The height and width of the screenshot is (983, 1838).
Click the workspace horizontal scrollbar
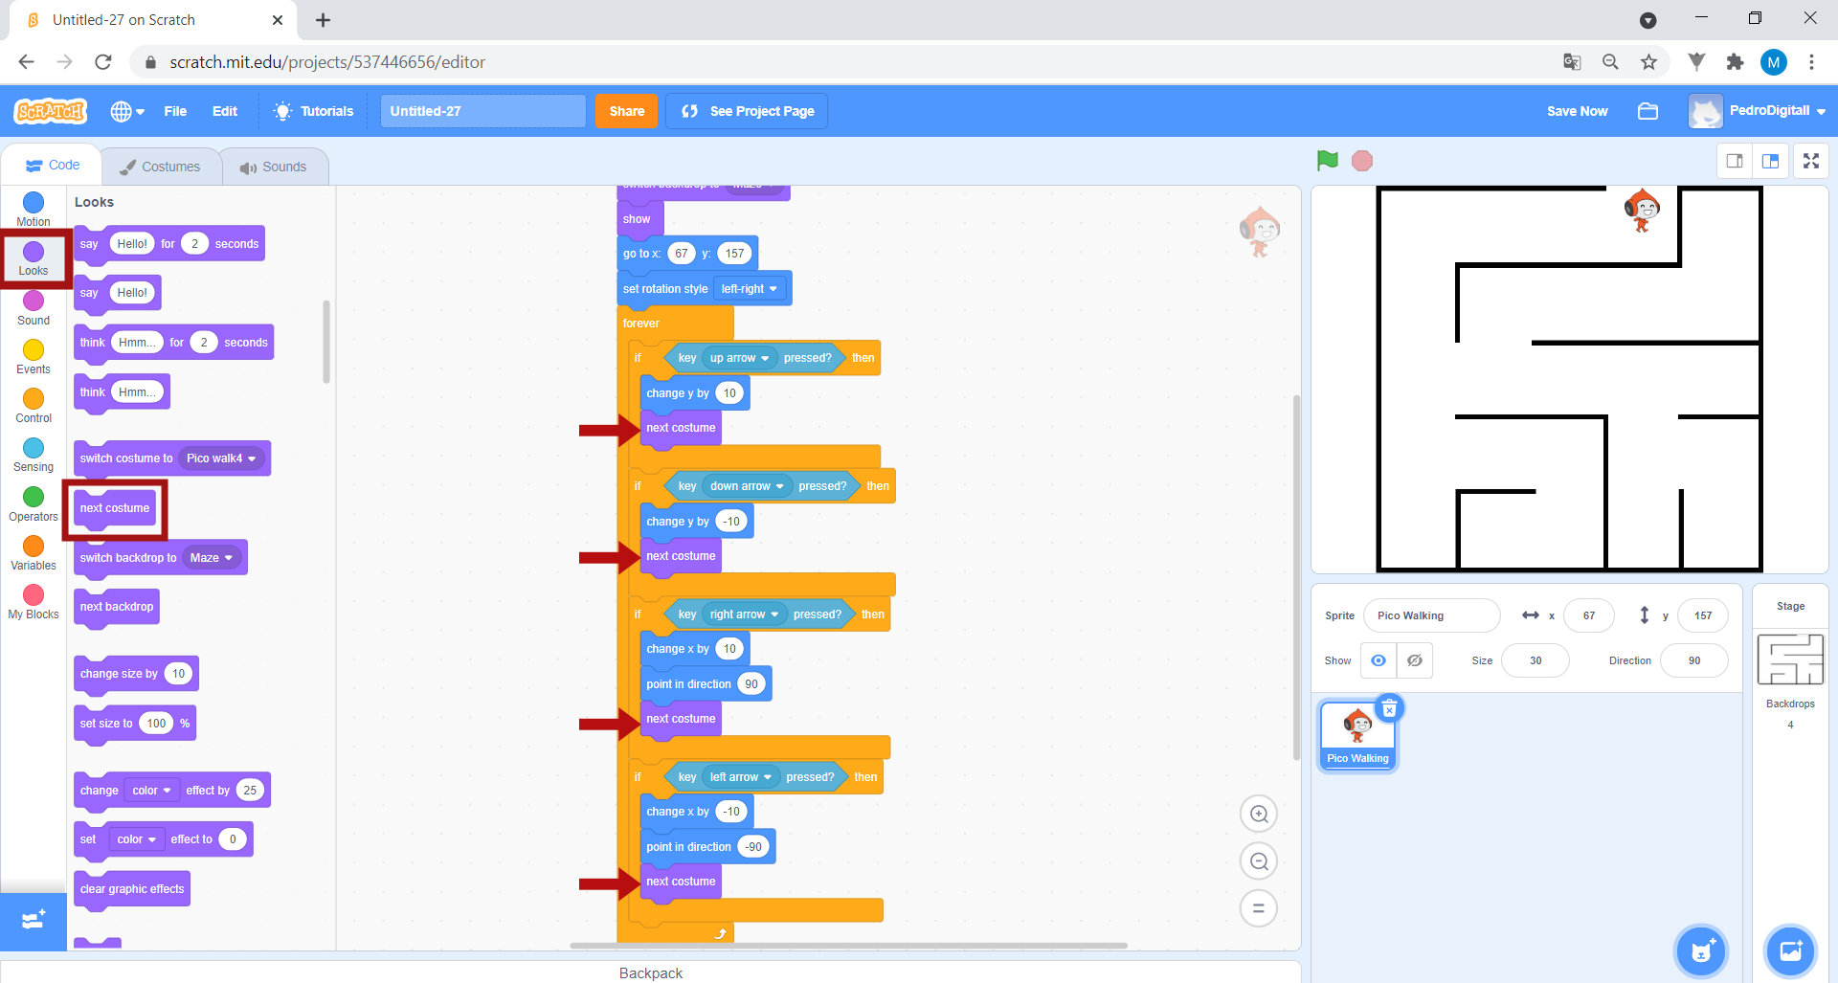848,946
